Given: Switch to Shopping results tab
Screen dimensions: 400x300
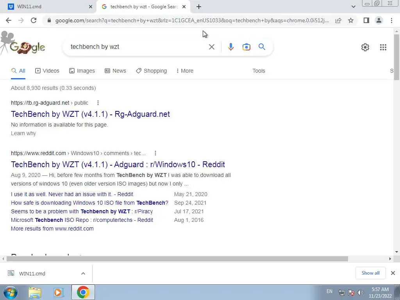Looking at the screenshot, I should 151,71.
